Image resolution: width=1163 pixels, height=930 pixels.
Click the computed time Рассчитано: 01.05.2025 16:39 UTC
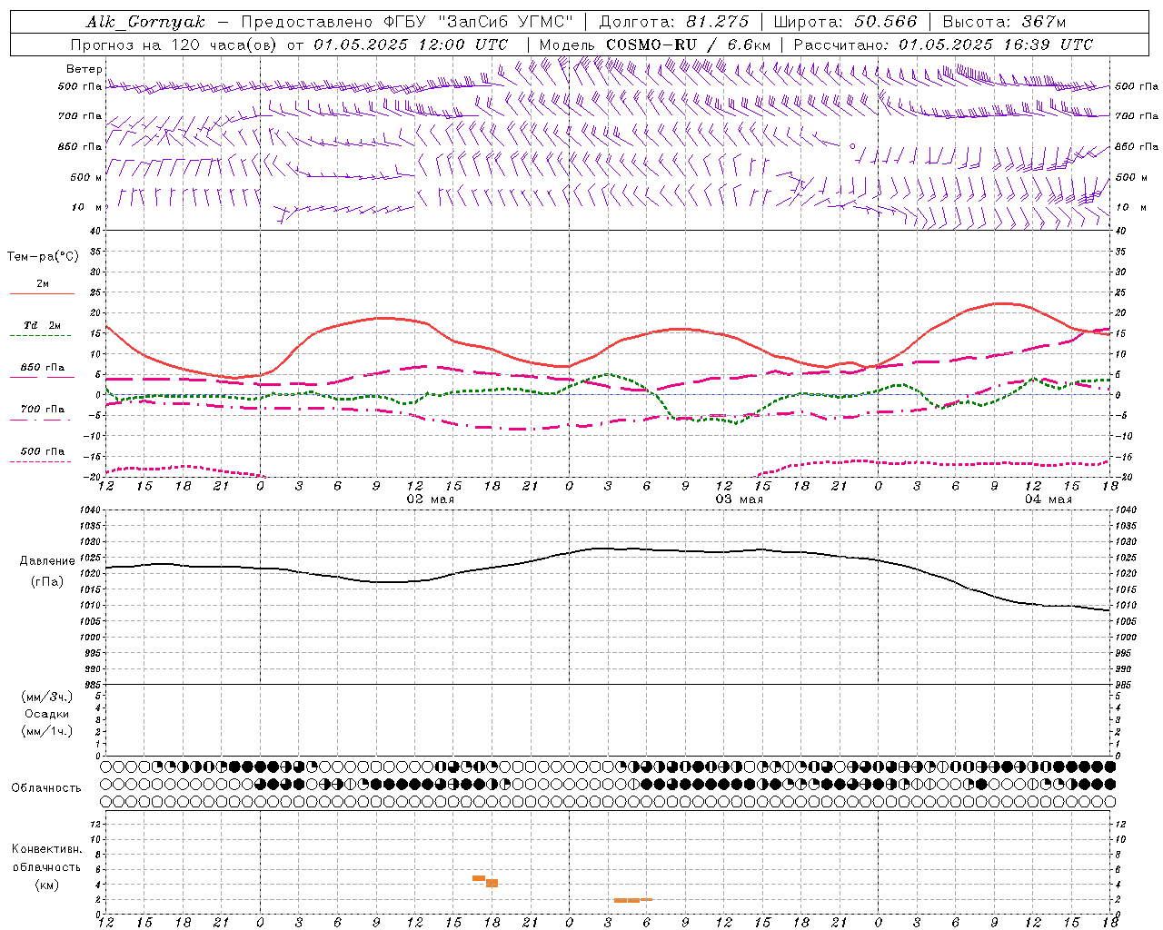click(x=943, y=45)
